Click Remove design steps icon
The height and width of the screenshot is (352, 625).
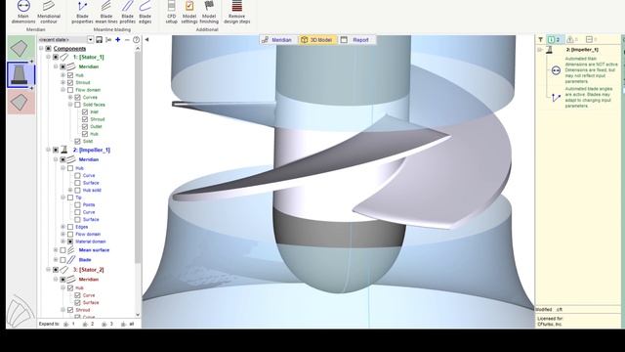click(236, 12)
